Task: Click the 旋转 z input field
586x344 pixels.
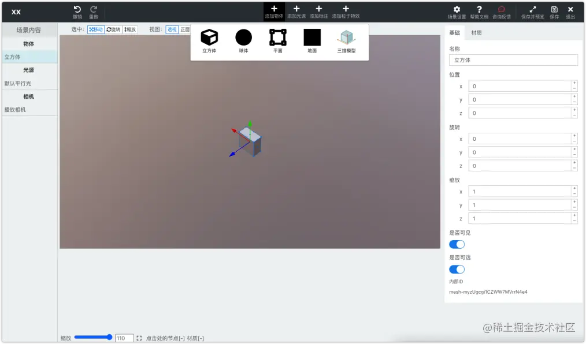Action: [x=520, y=166]
